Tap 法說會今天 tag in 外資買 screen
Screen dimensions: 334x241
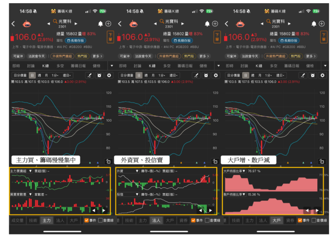point(143,56)
